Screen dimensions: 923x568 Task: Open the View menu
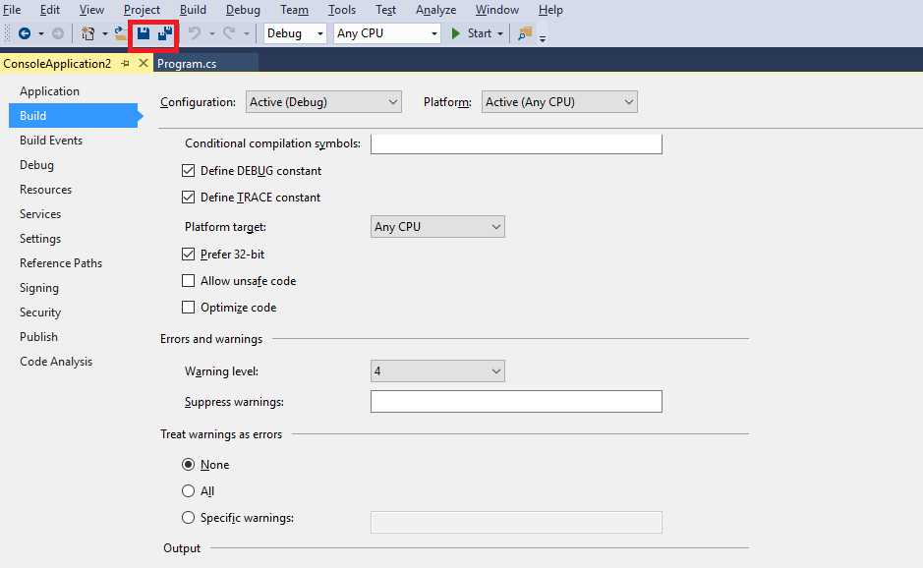point(91,10)
